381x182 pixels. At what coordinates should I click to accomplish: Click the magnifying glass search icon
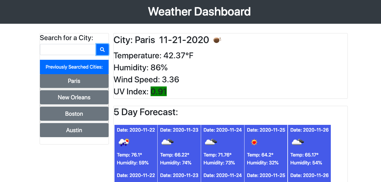pos(102,49)
